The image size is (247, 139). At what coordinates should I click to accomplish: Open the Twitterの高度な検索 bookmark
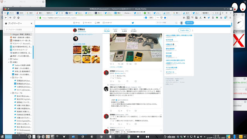(21, 65)
